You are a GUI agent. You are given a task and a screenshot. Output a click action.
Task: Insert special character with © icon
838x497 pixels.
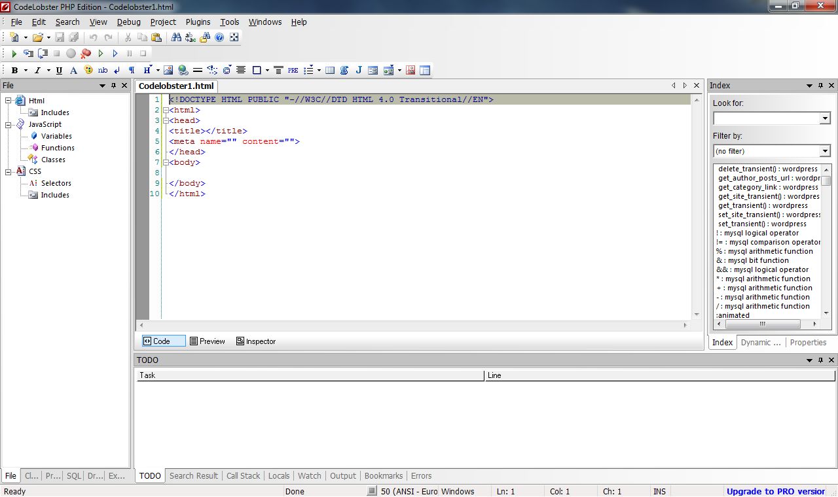[227, 70]
